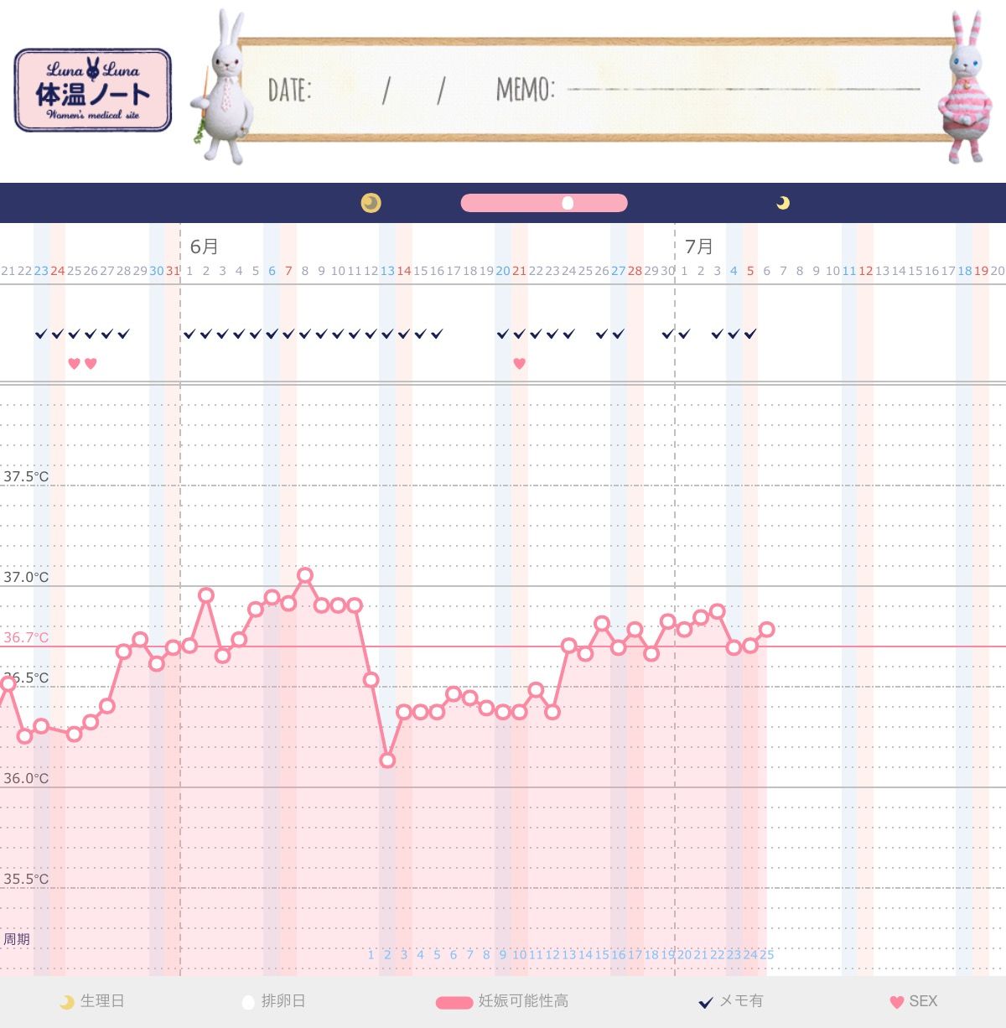Select the 6月 month header
1006x1028 pixels.
pyautogui.click(x=202, y=247)
